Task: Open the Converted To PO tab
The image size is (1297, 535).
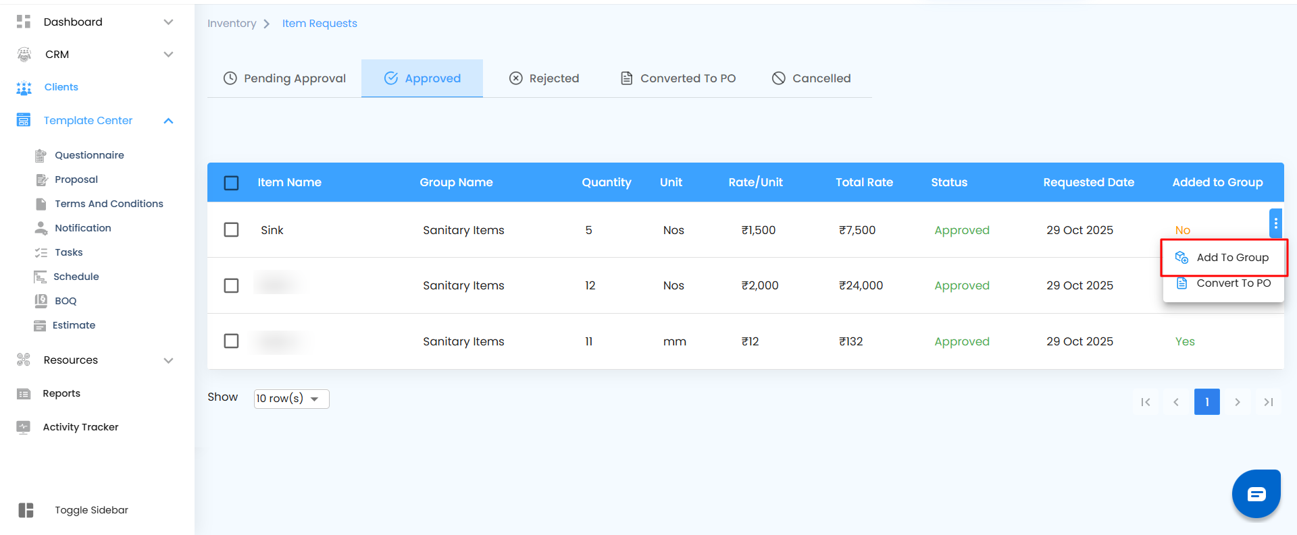Action: 678,78
